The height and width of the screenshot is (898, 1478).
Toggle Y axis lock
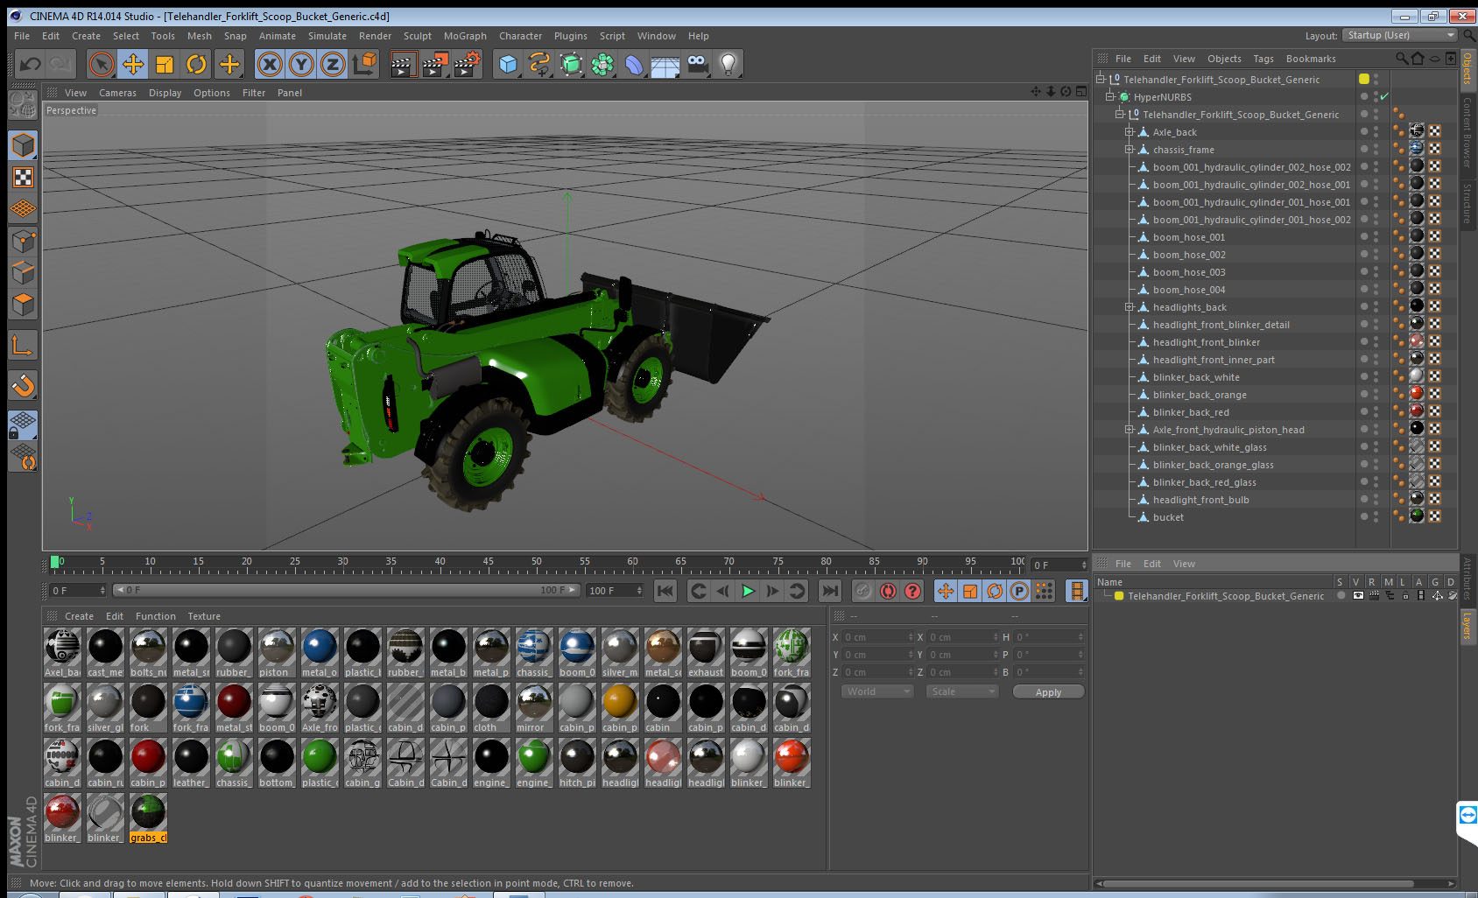click(x=301, y=64)
